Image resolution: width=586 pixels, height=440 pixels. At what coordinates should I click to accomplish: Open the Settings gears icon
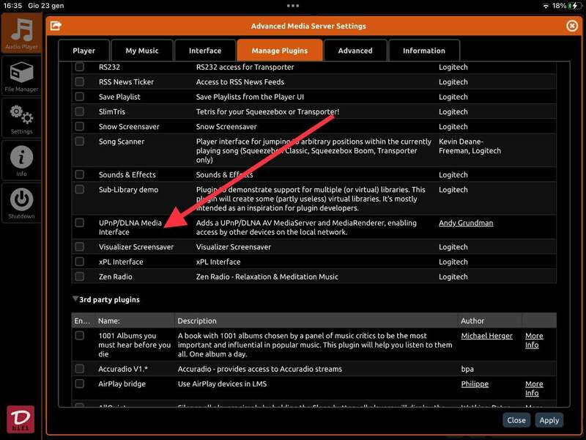click(21, 119)
